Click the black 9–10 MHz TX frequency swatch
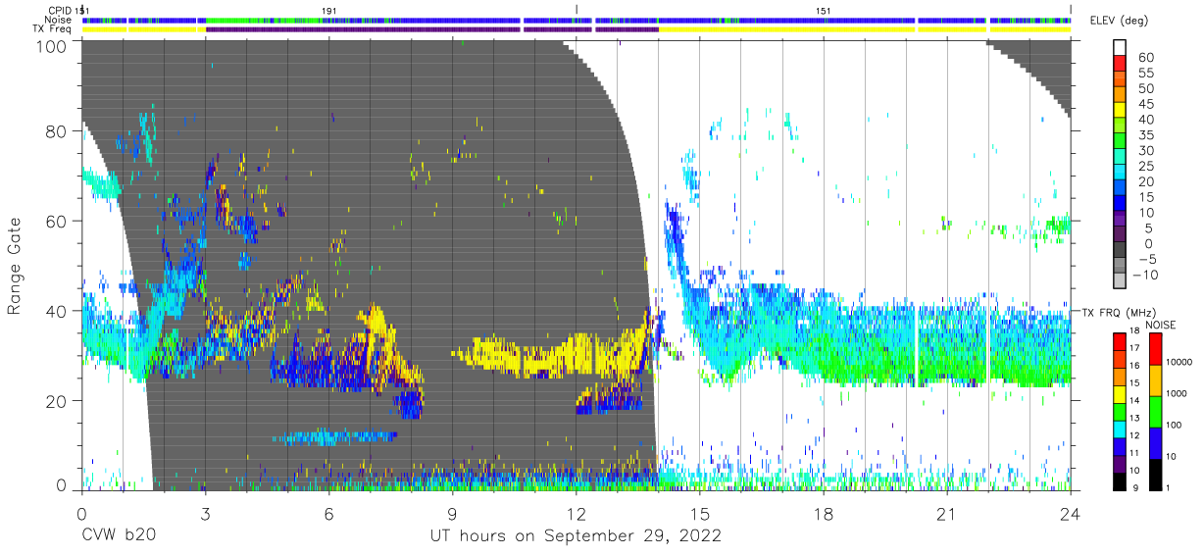1204x556 pixels. [1120, 480]
